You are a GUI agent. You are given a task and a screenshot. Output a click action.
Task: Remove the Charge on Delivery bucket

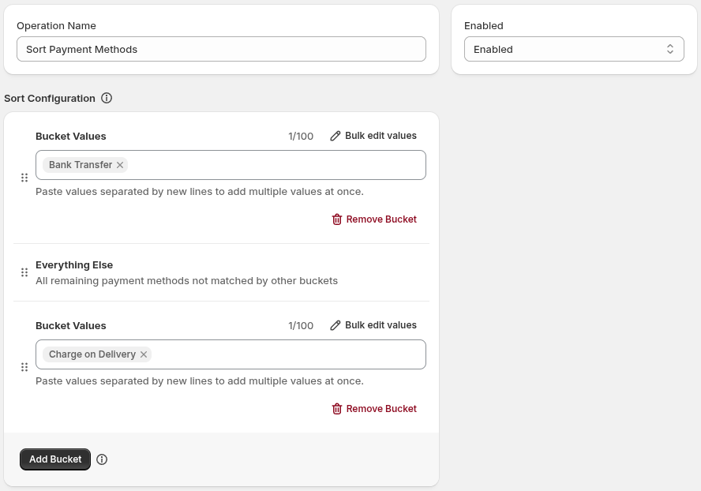[374, 409]
